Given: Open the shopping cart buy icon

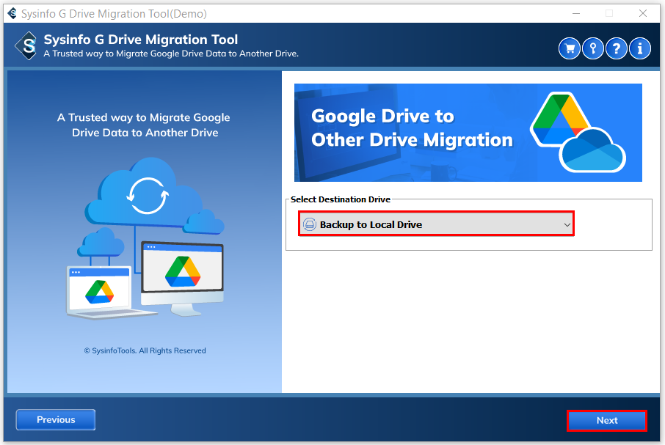Looking at the screenshot, I should click(570, 48).
